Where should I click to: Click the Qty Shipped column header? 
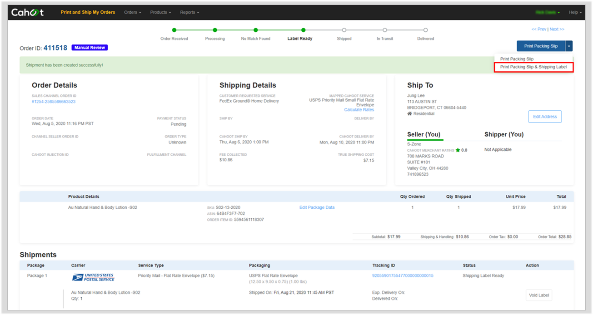(458, 197)
